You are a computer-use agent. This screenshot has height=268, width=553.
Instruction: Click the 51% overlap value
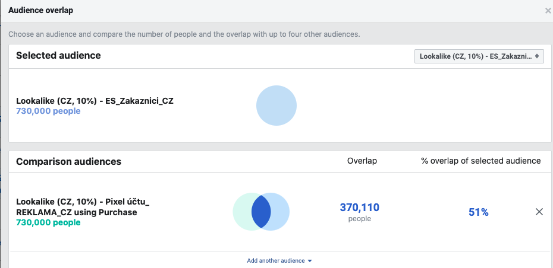click(x=478, y=212)
